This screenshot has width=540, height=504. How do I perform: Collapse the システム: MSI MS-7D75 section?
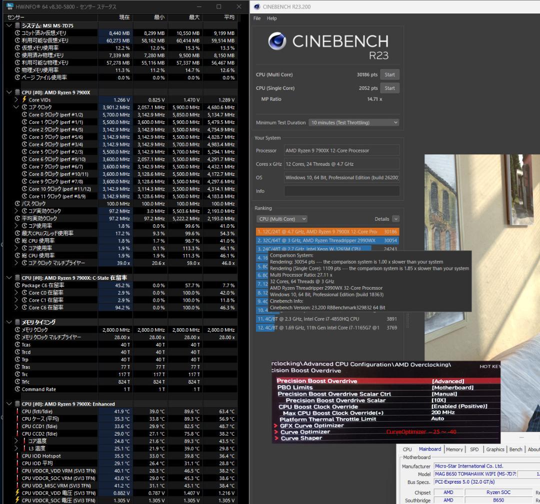coord(9,25)
